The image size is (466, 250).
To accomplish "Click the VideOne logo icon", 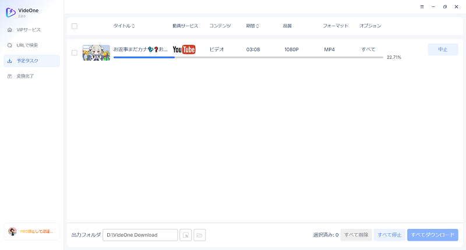I will coord(10,12).
